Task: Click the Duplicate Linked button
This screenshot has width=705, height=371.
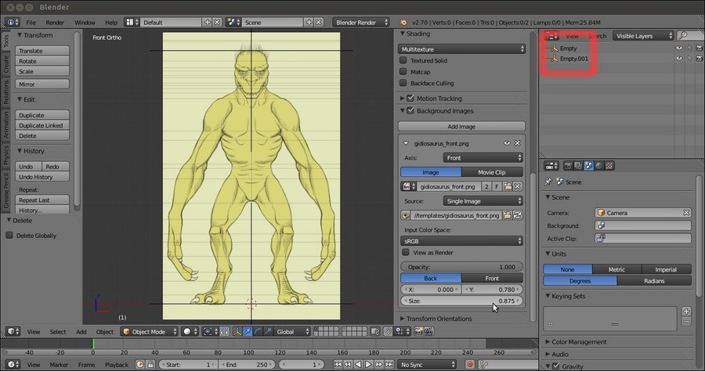Action: tap(42, 125)
